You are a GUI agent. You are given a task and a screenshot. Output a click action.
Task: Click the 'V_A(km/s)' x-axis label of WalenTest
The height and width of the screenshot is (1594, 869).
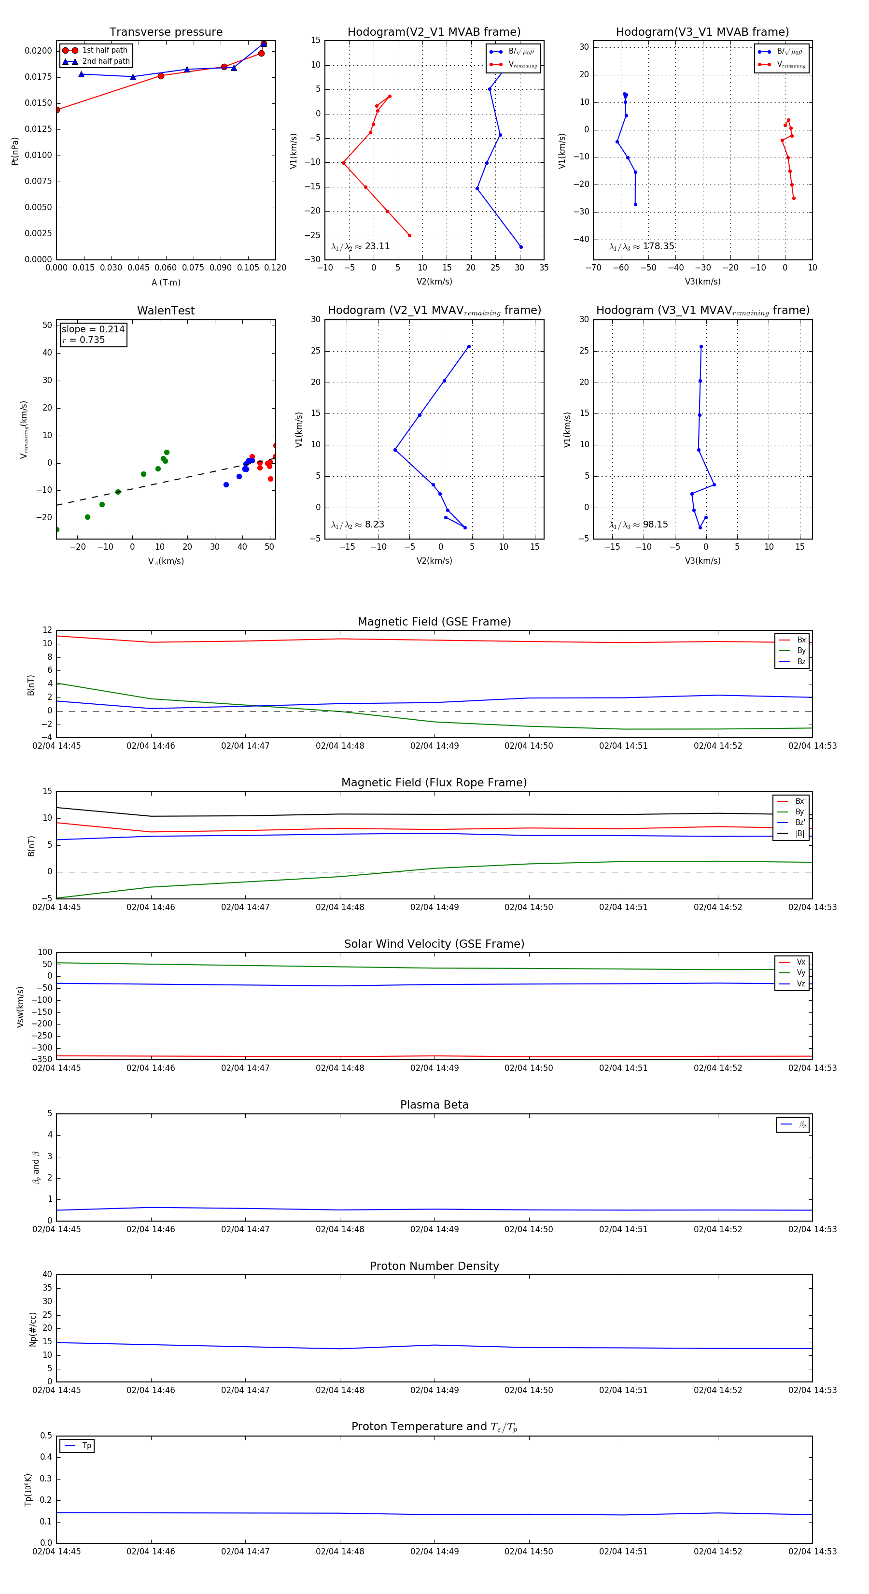click(x=166, y=561)
